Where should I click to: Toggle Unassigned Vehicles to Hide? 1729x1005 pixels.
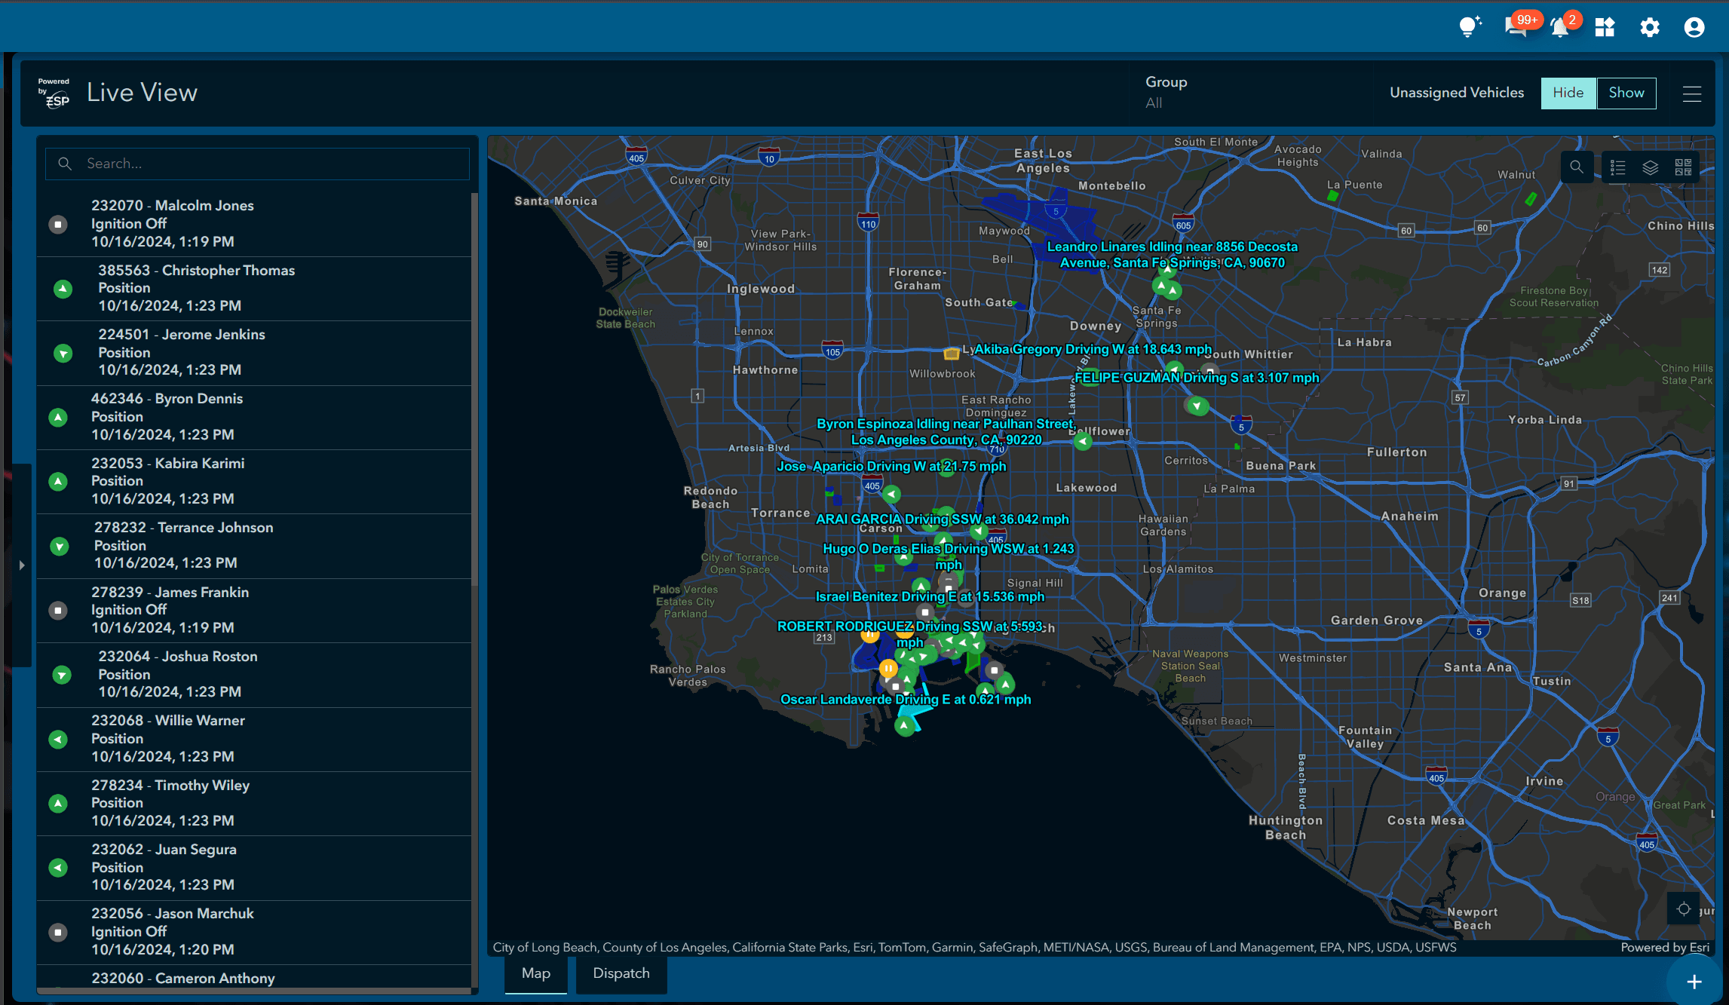coord(1568,91)
